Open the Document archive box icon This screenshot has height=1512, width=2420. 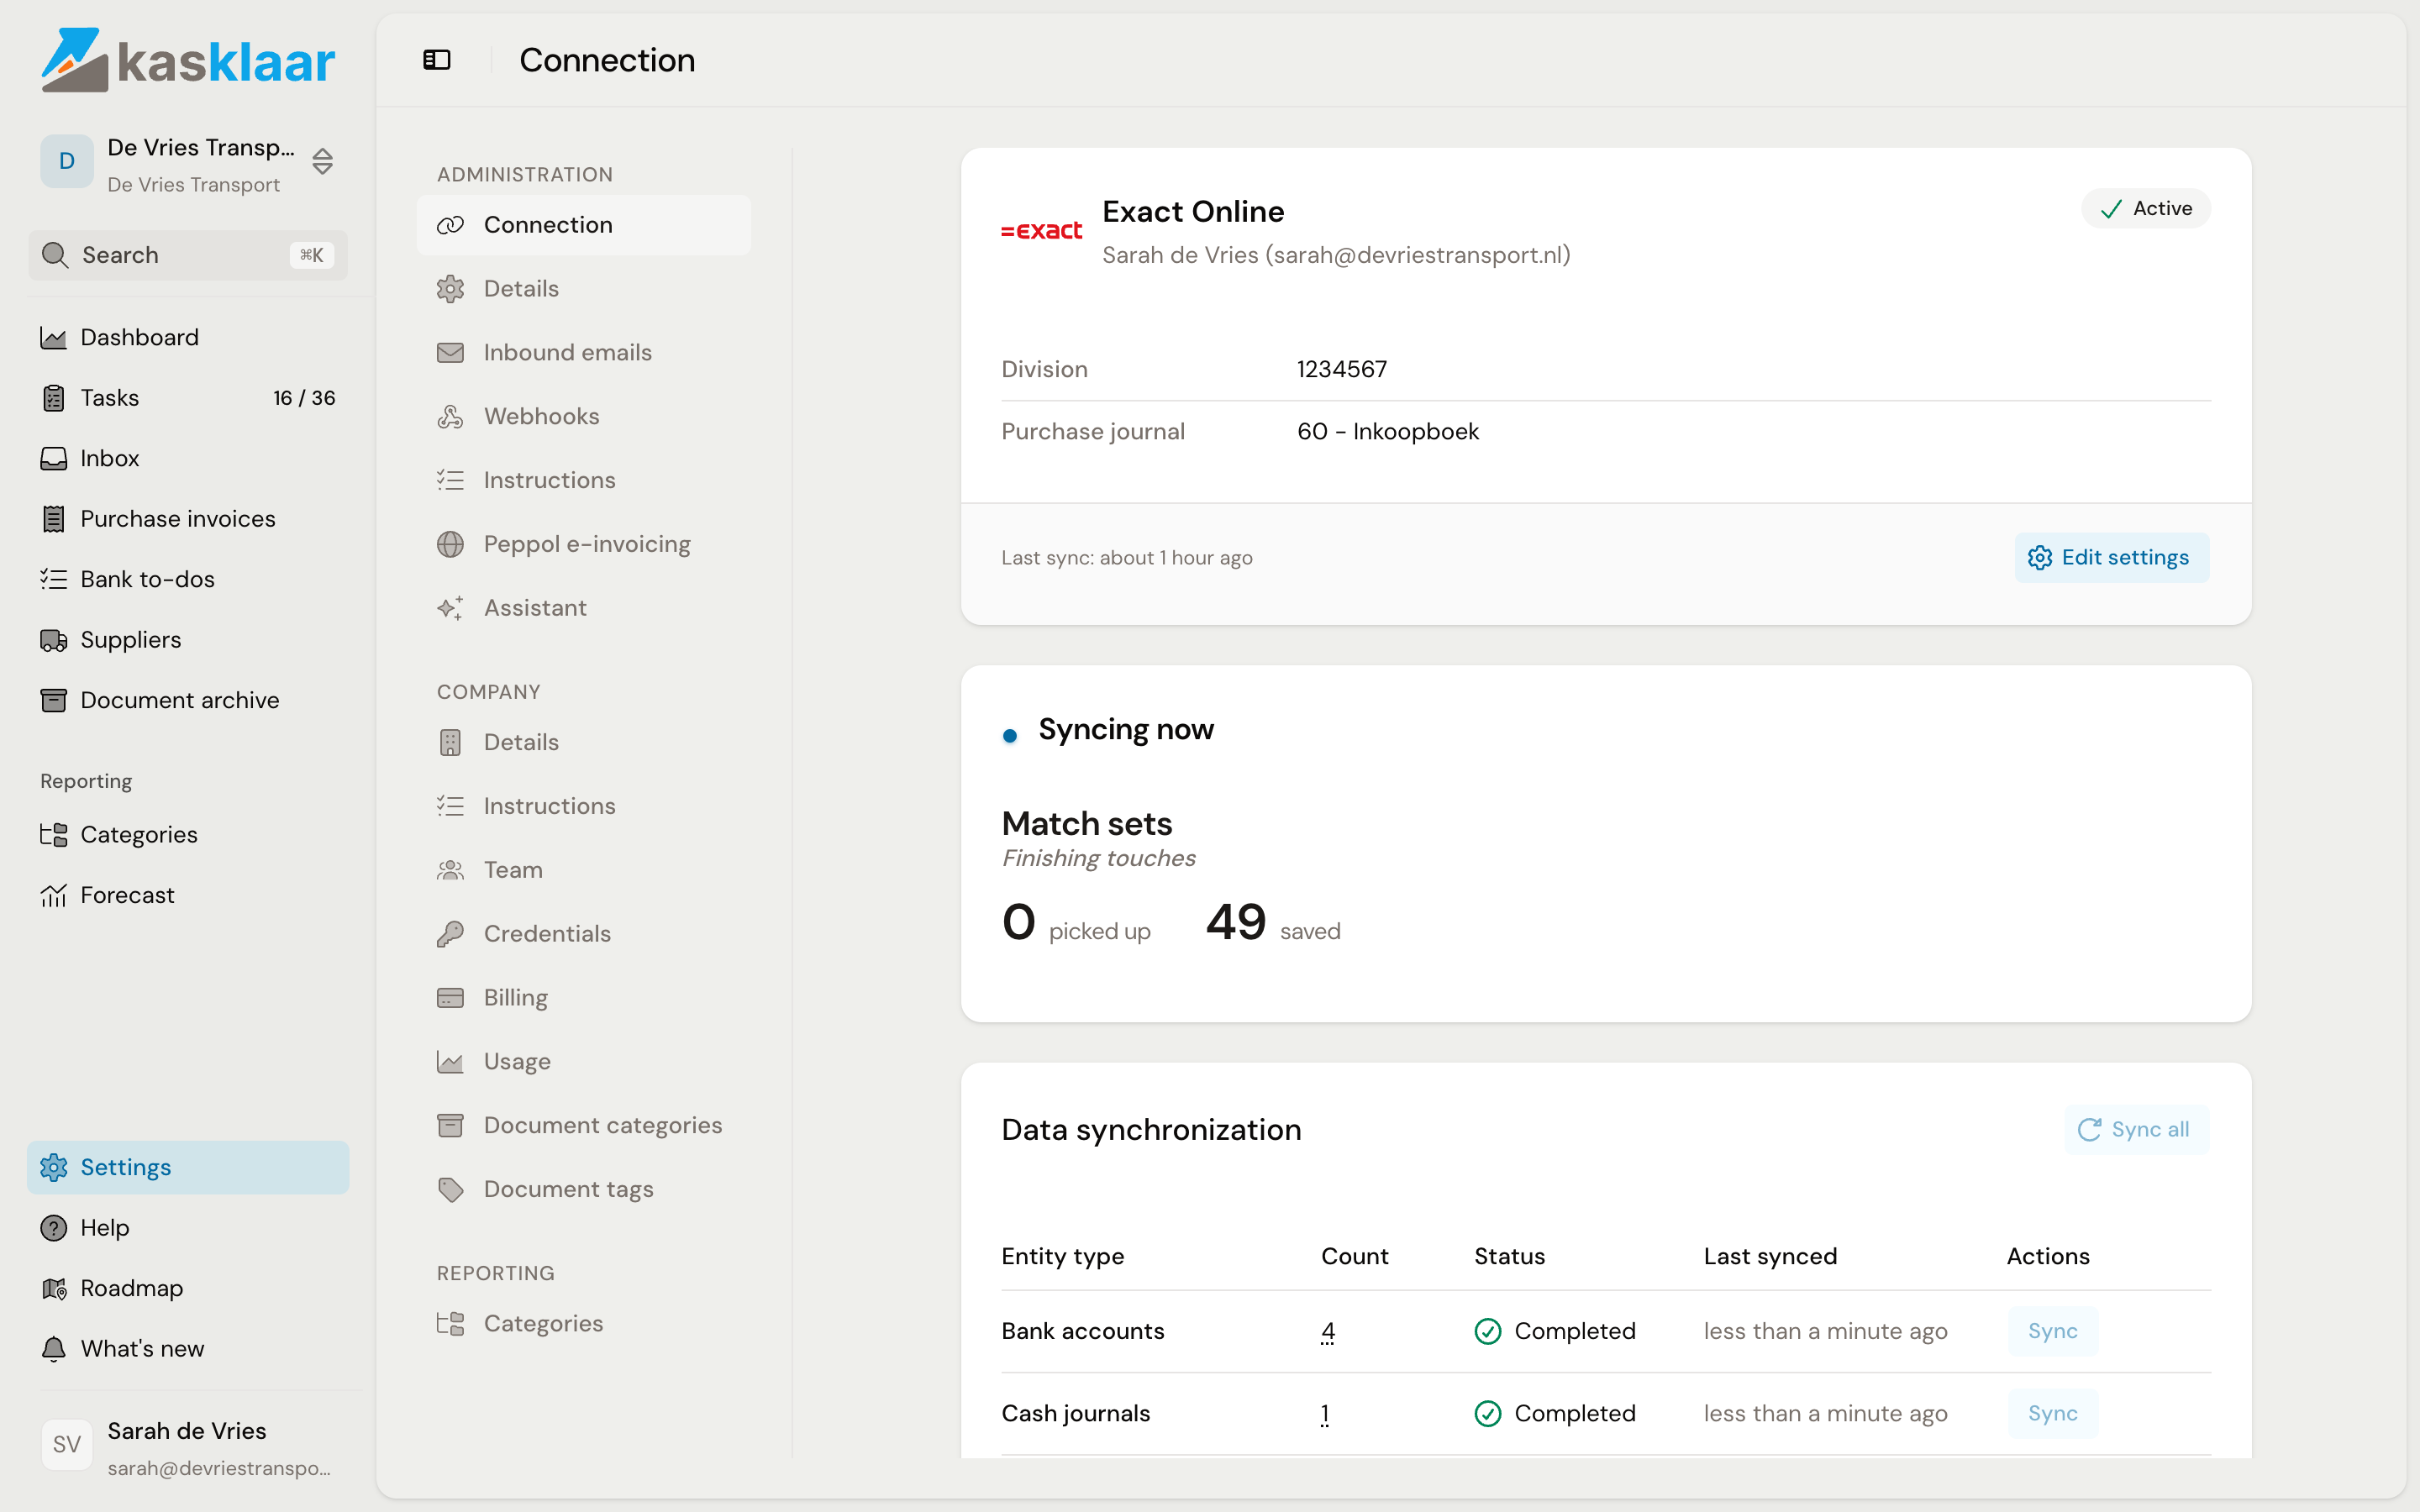pyautogui.click(x=53, y=700)
